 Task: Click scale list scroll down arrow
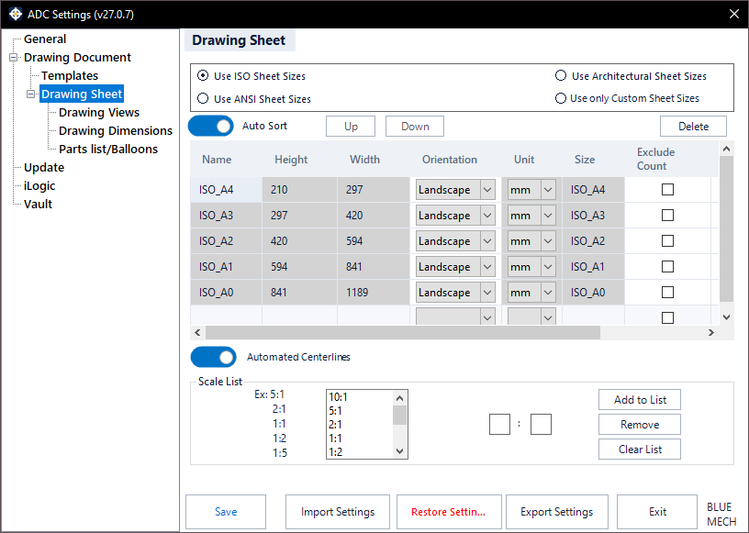point(400,451)
